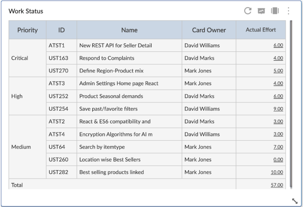
Task: Click the ATST2 ID cell
Action: [62, 121]
